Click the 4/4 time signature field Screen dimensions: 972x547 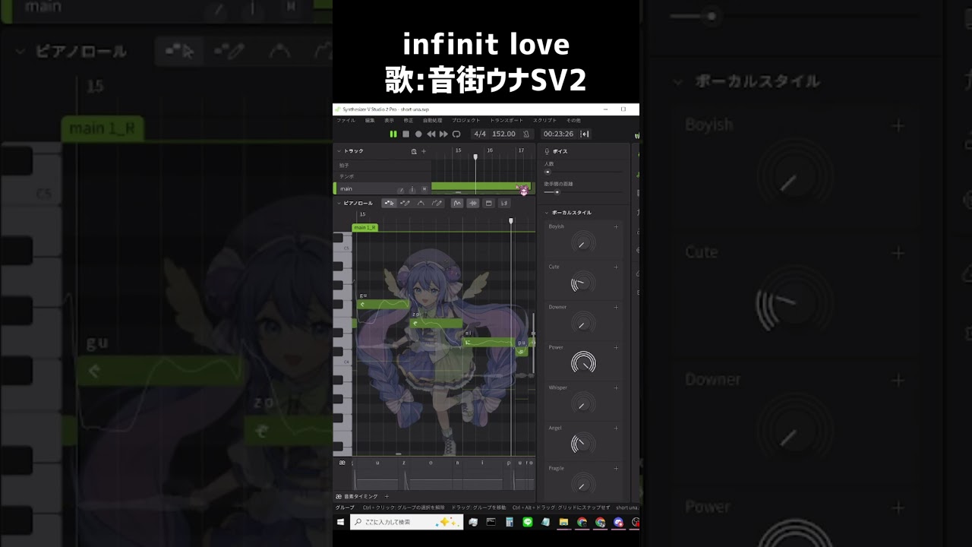480,134
